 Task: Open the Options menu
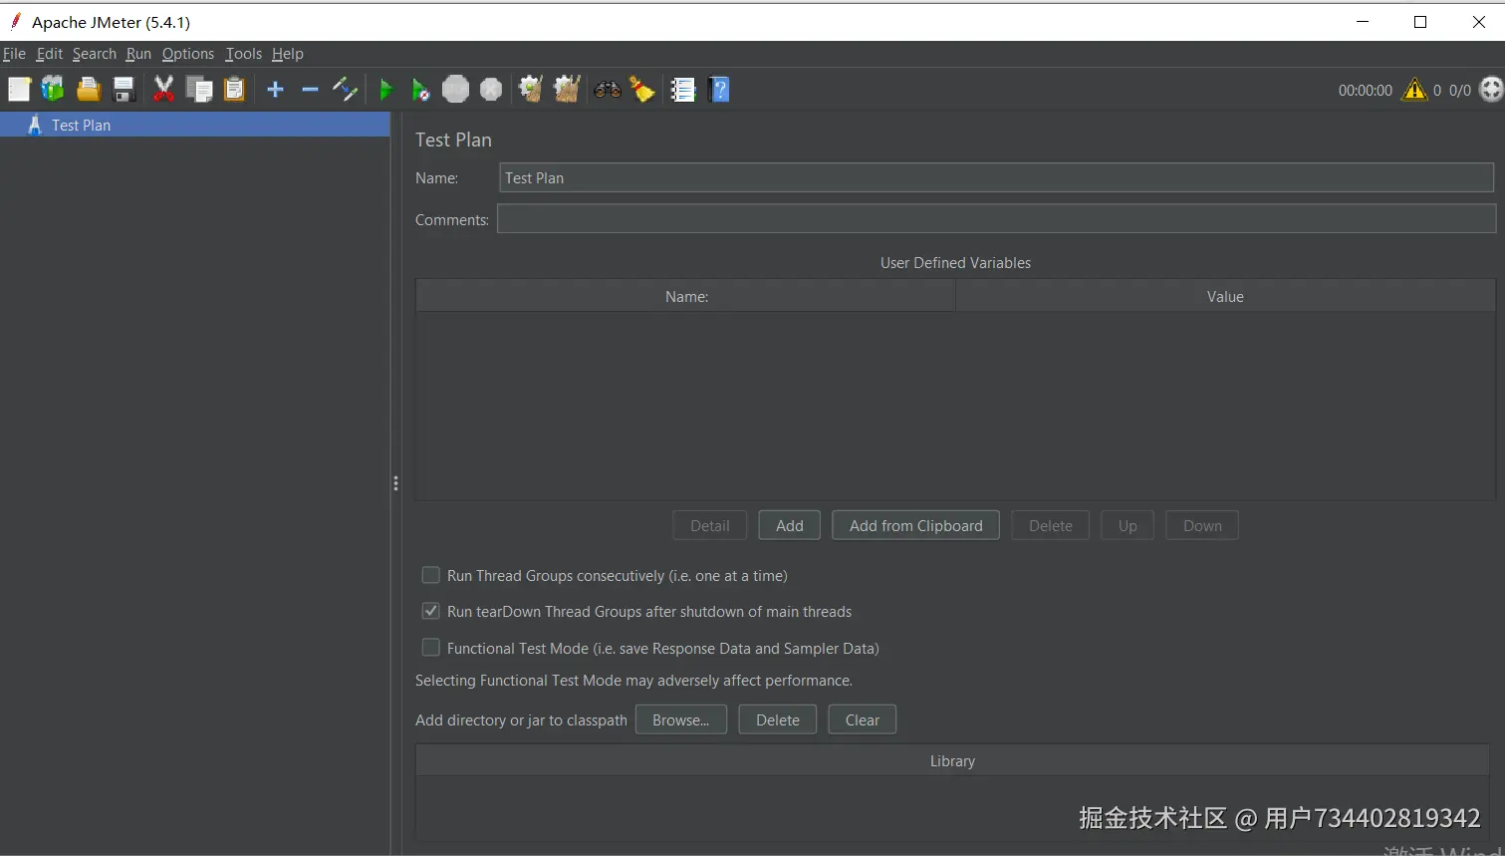pyautogui.click(x=188, y=54)
